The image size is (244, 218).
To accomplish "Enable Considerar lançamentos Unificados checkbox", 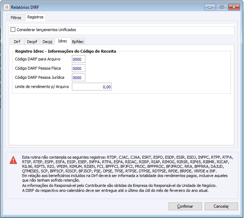I will tap(13, 29).
